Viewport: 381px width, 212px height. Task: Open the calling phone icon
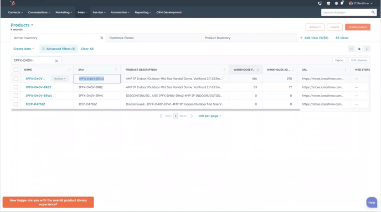point(320,3)
